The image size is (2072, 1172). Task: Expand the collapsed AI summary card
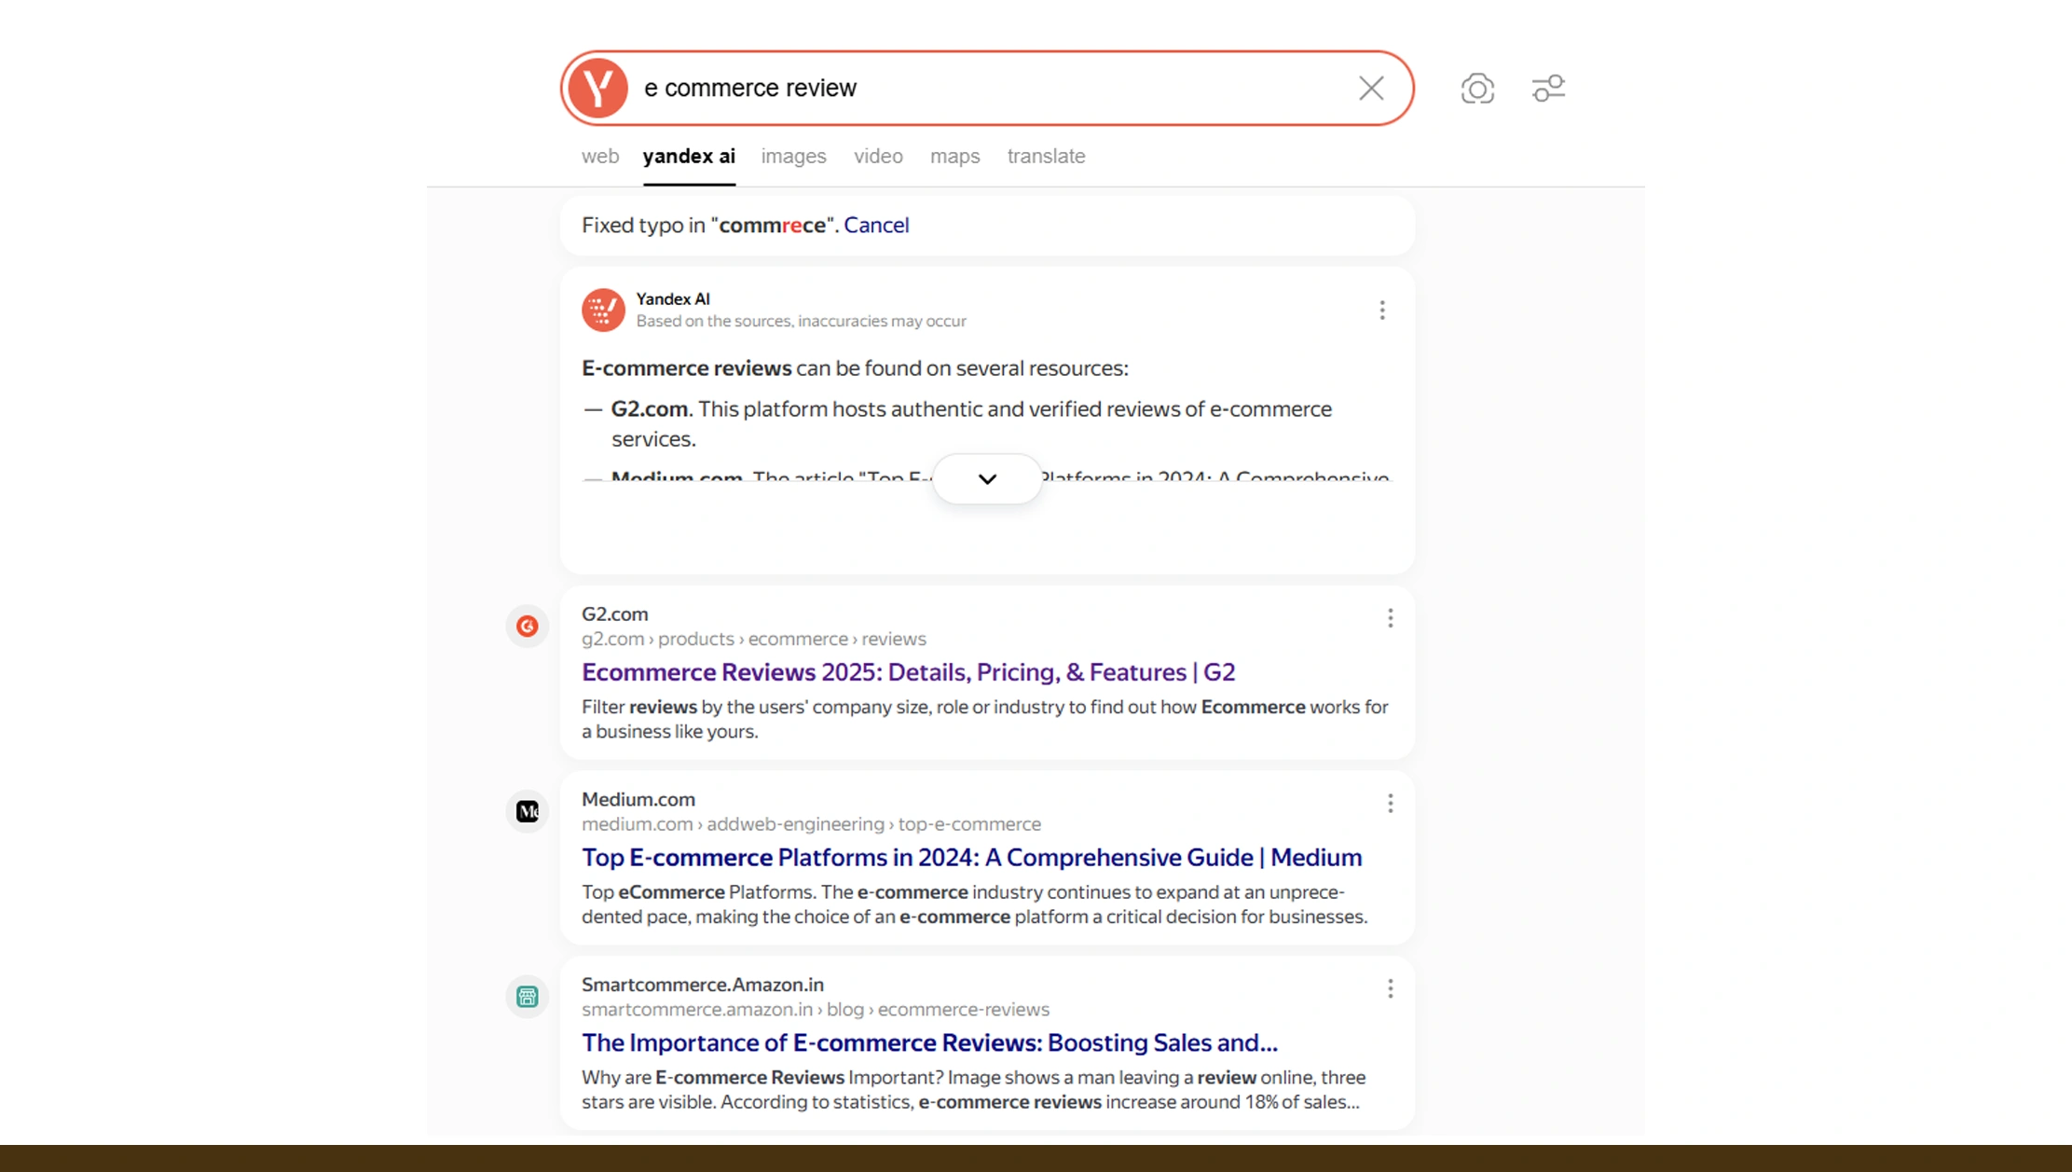(986, 478)
